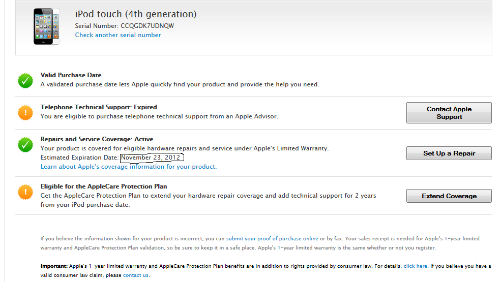Click green checkmark icon beside Repairs and Service Coverage

pyautogui.click(x=25, y=145)
